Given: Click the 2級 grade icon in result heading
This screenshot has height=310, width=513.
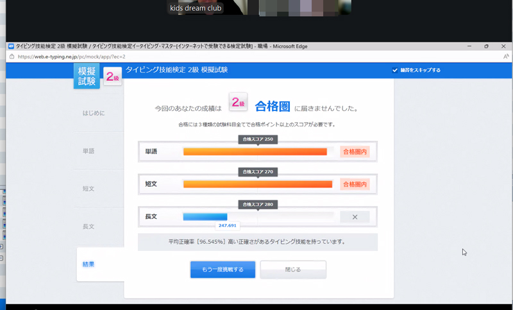Looking at the screenshot, I should (239, 103).
